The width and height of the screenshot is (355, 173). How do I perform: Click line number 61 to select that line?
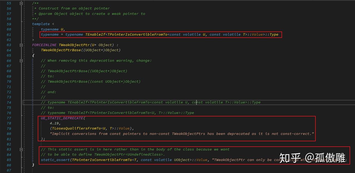point(9,35)
